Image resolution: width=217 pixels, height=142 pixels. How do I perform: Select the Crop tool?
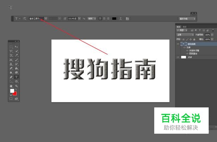click(x=11, y=56)
